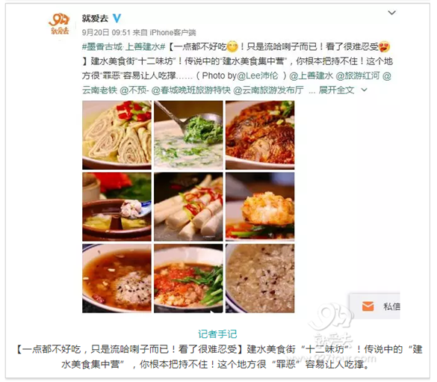This screenshot has width=437, height=382.
Task: Open the @旅游红河 mention
Action: pyautogui.click(x=358, y=76)
